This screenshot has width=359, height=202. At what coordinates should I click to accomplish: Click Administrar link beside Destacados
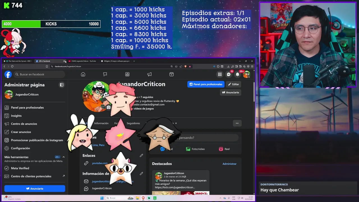click(x=229, y=164)
